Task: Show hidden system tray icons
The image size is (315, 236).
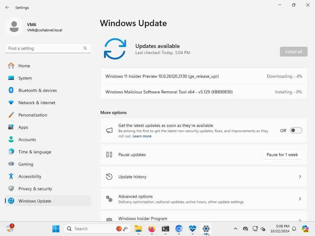Action: tap(236, 229)
